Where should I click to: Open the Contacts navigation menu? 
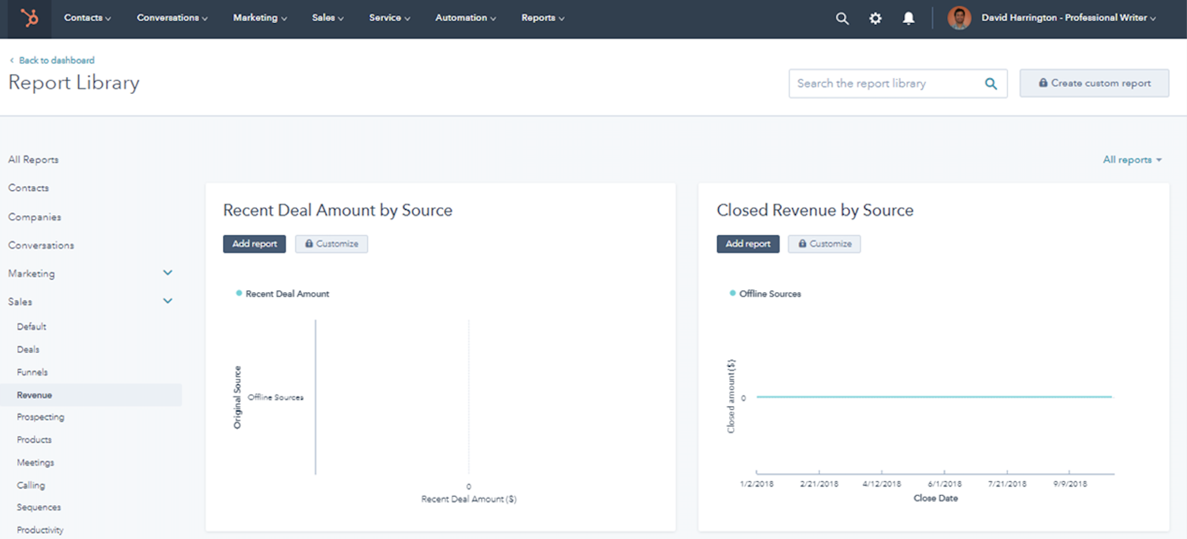tap(87, 18)
